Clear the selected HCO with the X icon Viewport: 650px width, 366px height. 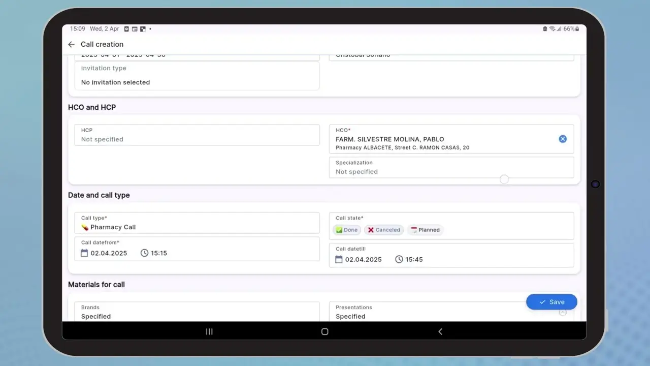[563, 139]
